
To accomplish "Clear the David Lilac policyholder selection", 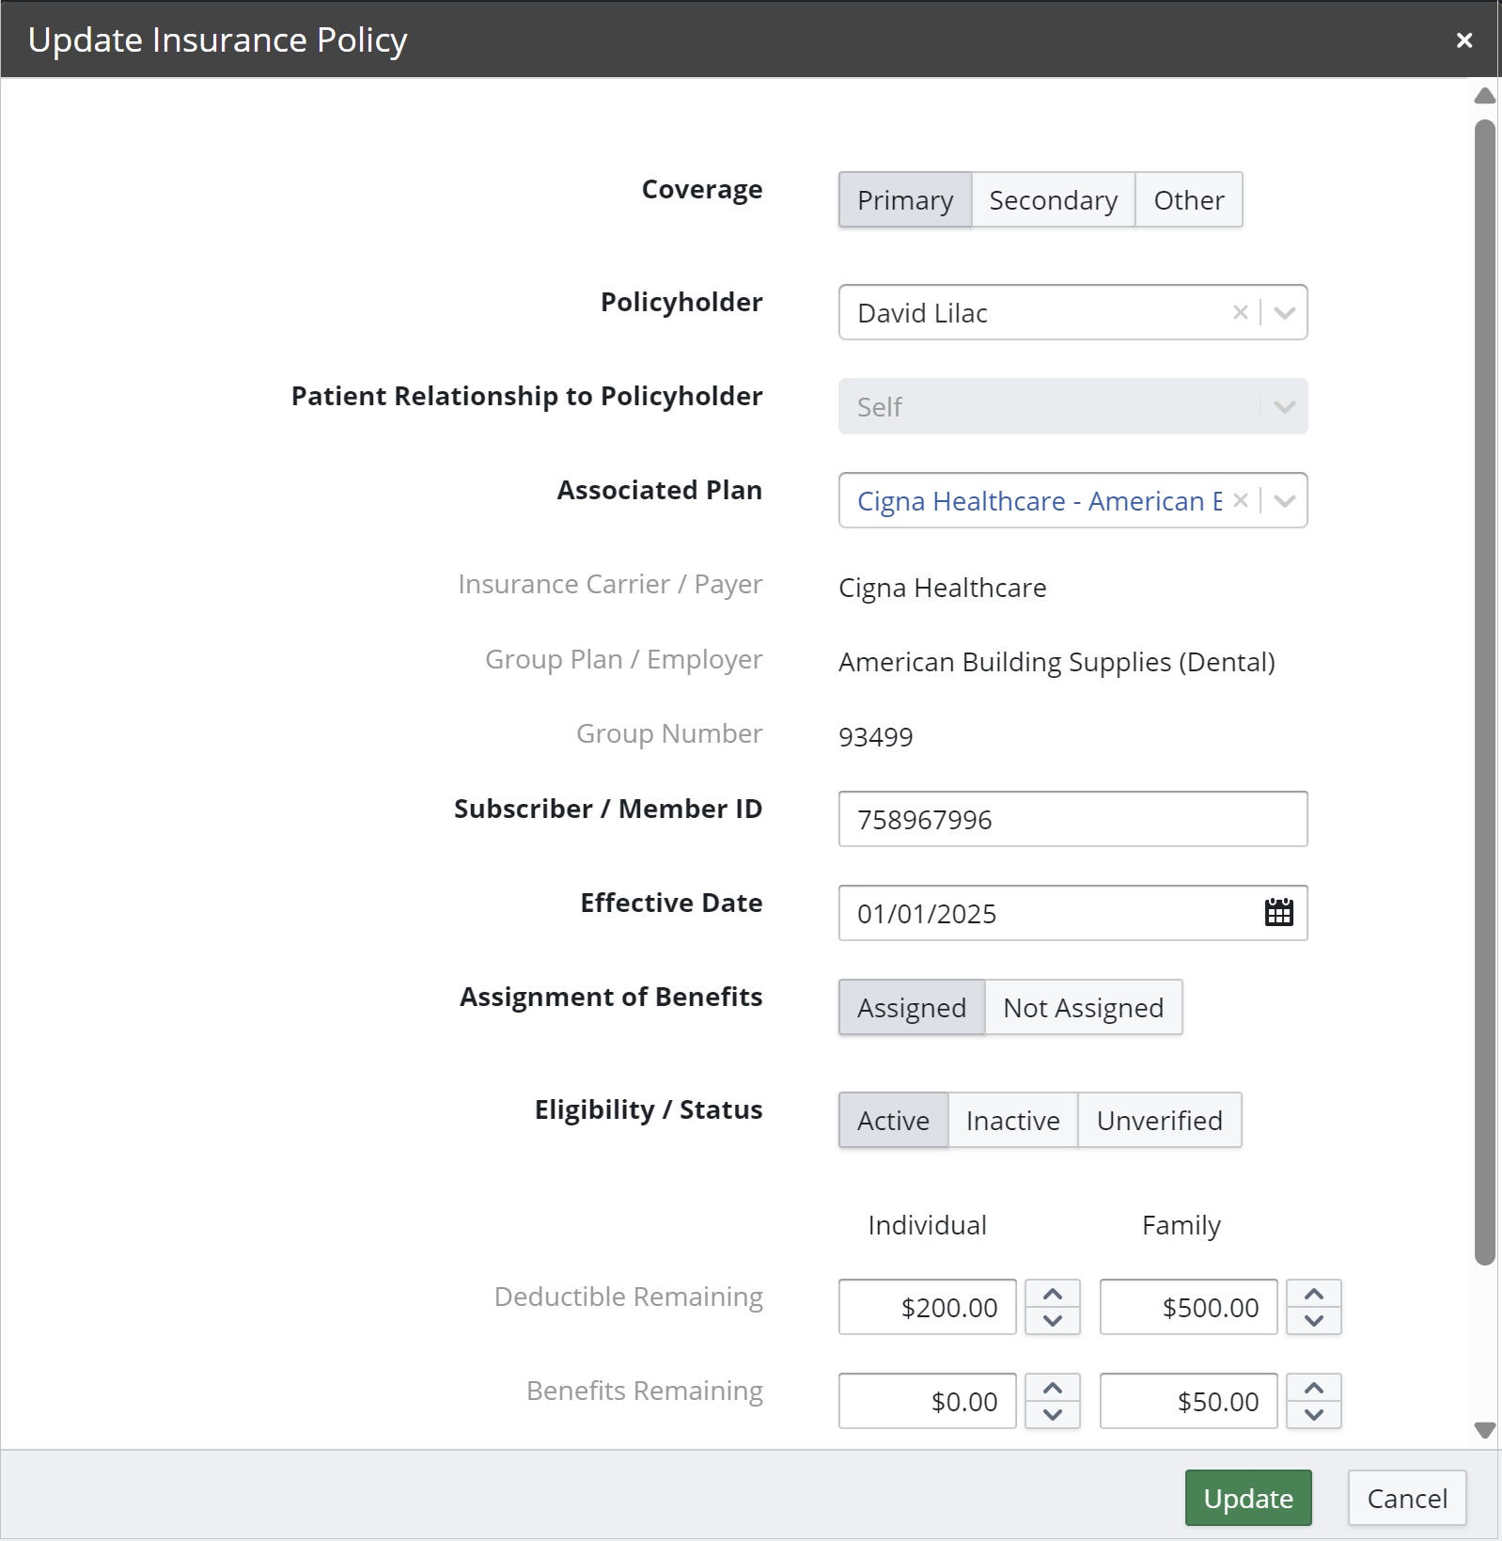I will click(x=1240, y=312).
